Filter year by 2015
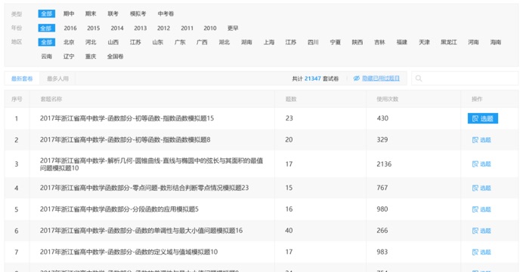This screenshot has height=272, width=523. (94, 29)
